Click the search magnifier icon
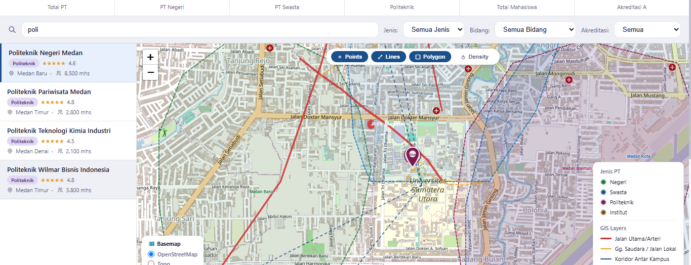The height and width of the screenshot is (265, 691). [x=12, y=29]
